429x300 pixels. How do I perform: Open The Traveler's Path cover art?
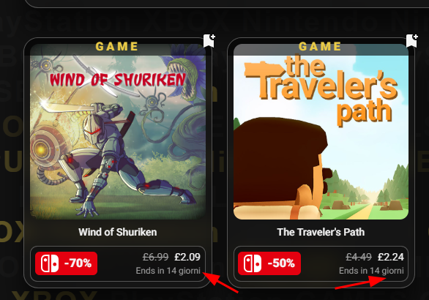[x=321, y=132]
